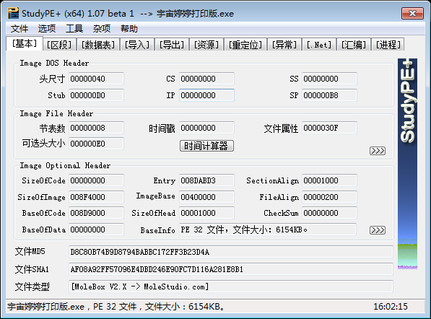Focus the IP value field

pyautogui.click(x=206, y=95)
